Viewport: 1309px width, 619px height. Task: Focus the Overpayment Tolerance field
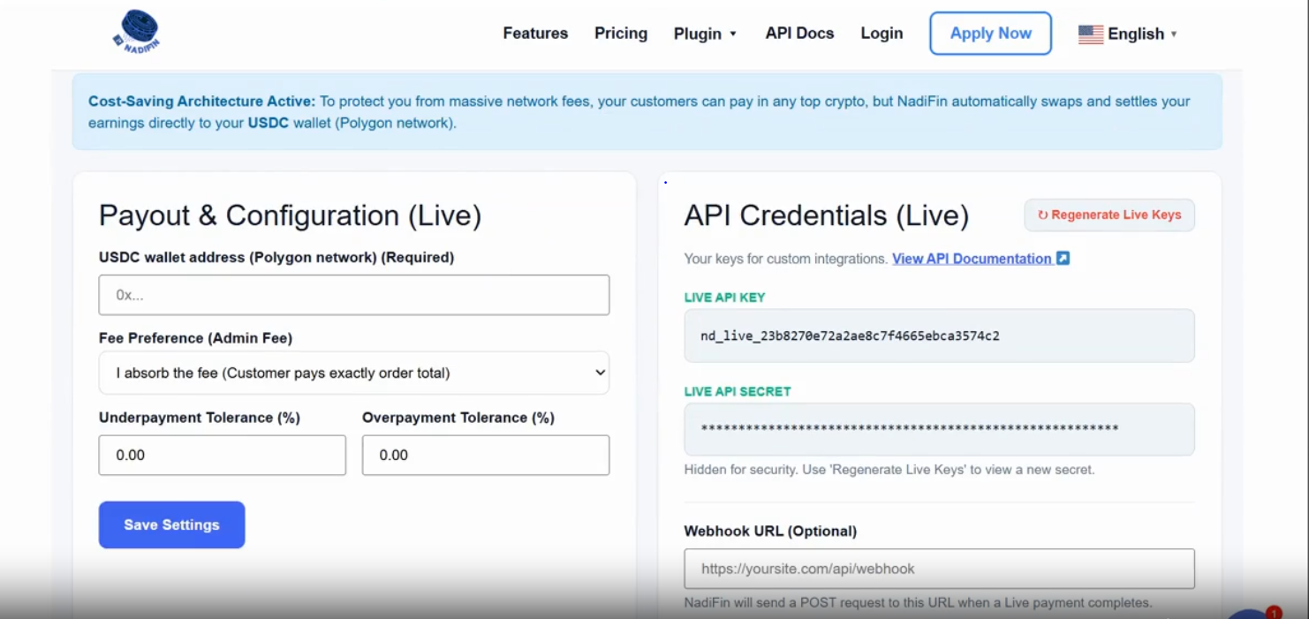point(486,456)
